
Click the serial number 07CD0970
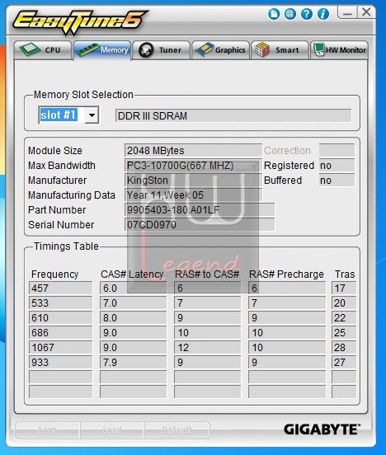(x=200, y=224)
